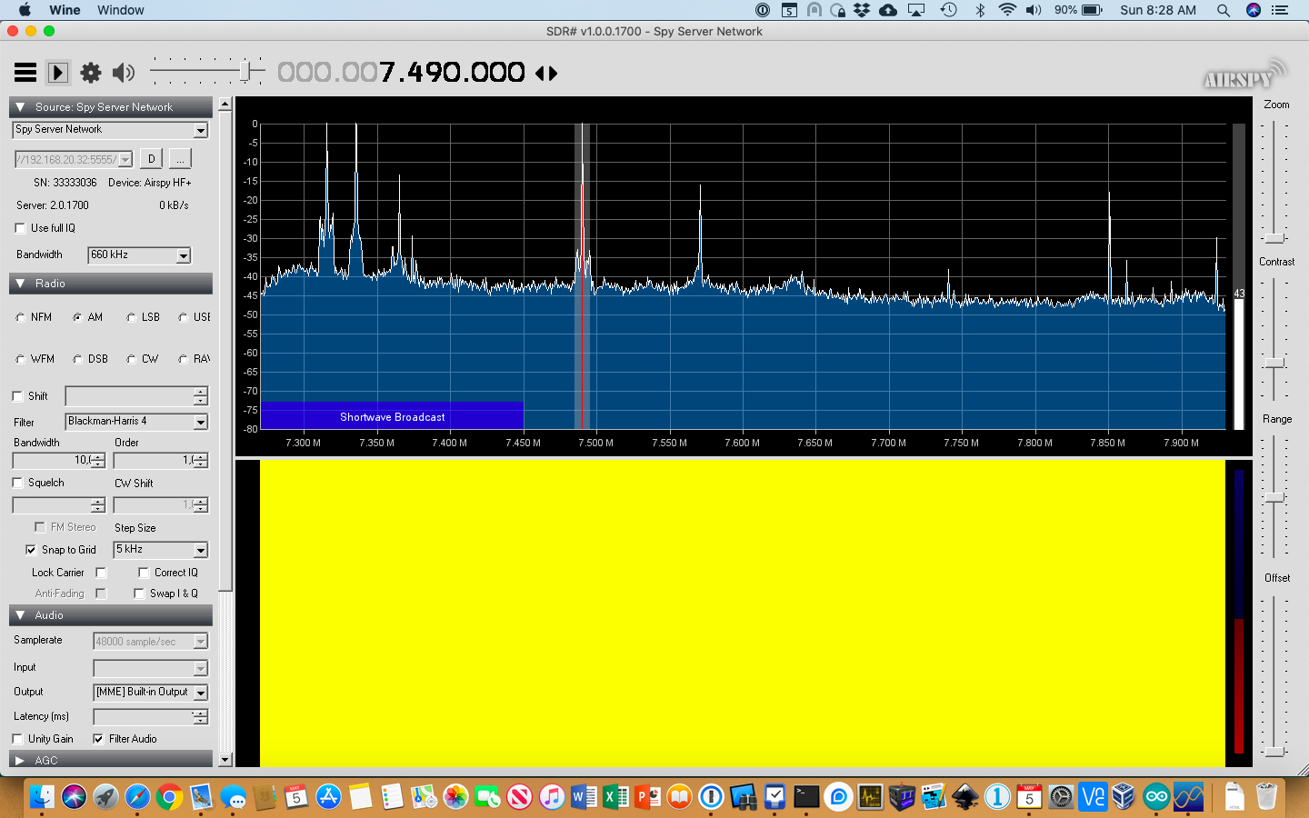Open Microsoft Excel from the dock
Viewport: 1309px width, 818px height.
615,797
